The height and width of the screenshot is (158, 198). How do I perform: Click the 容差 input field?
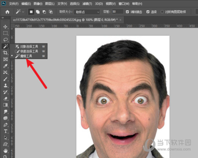point(117,12)
